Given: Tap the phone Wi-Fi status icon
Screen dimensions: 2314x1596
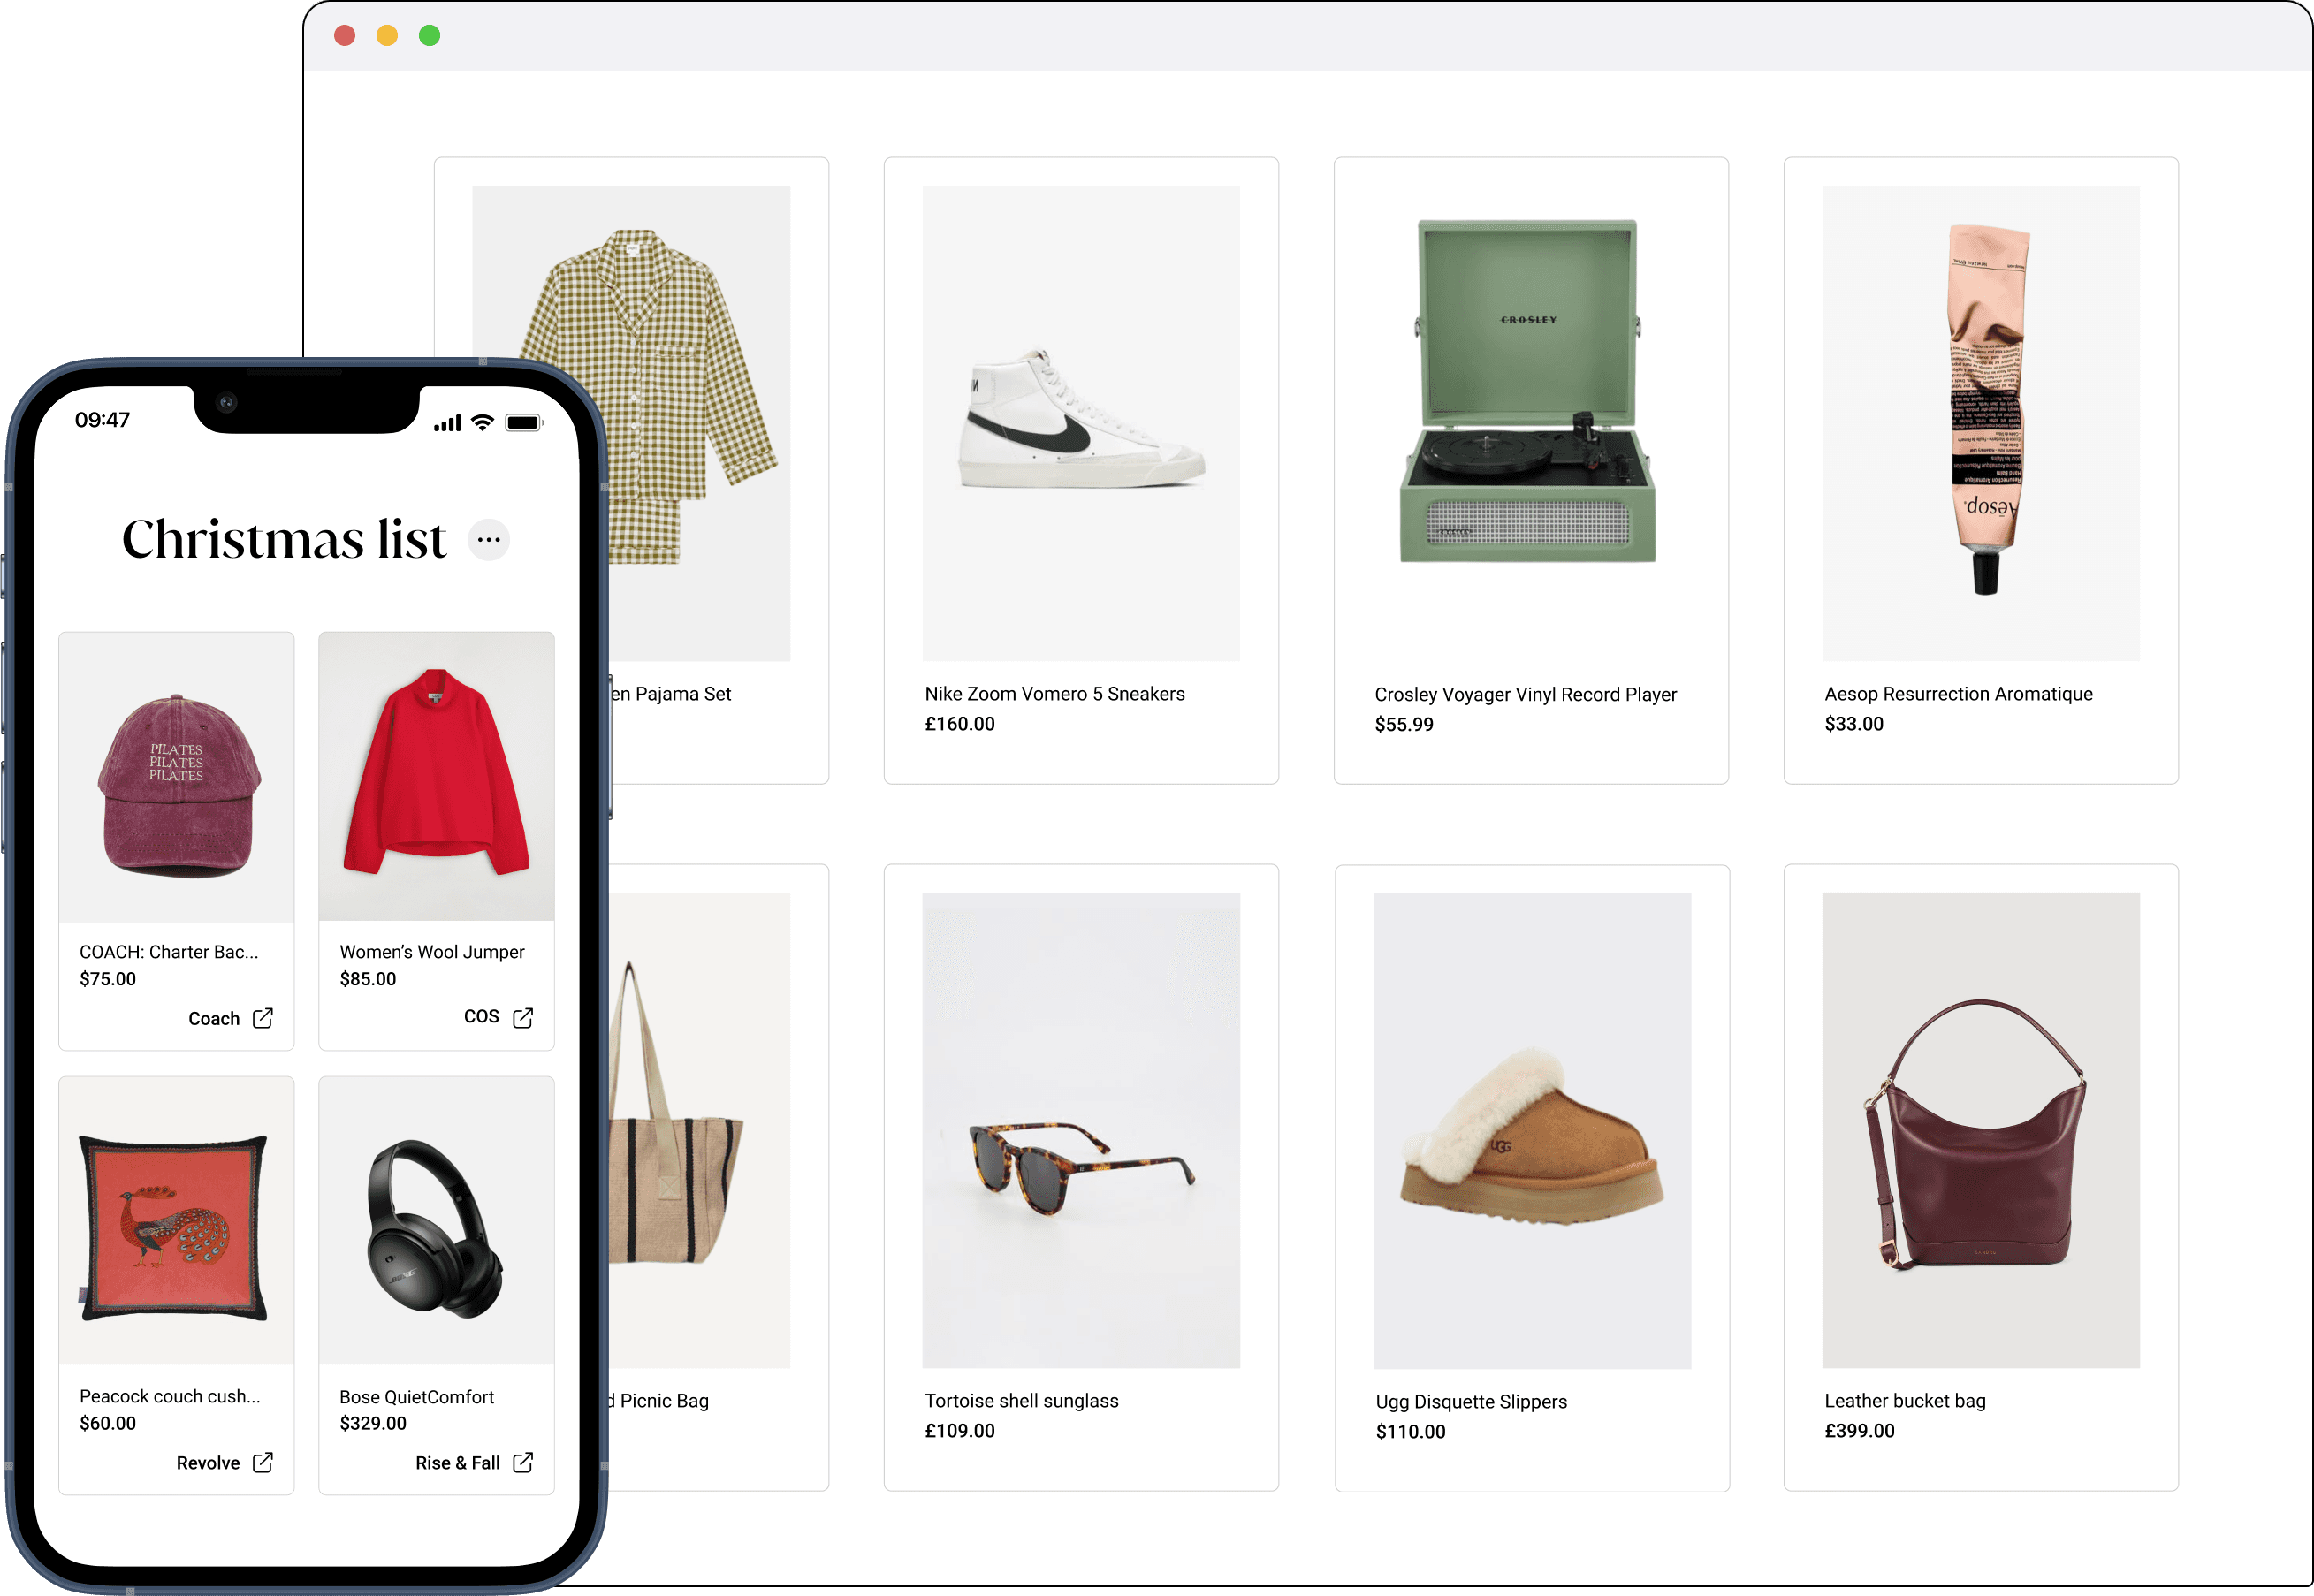Looking at the screenshot, I should tap(483, 422).
